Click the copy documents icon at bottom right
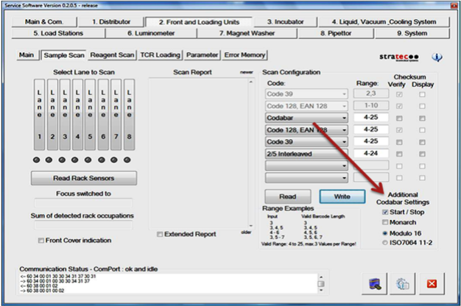 point(404,282)
